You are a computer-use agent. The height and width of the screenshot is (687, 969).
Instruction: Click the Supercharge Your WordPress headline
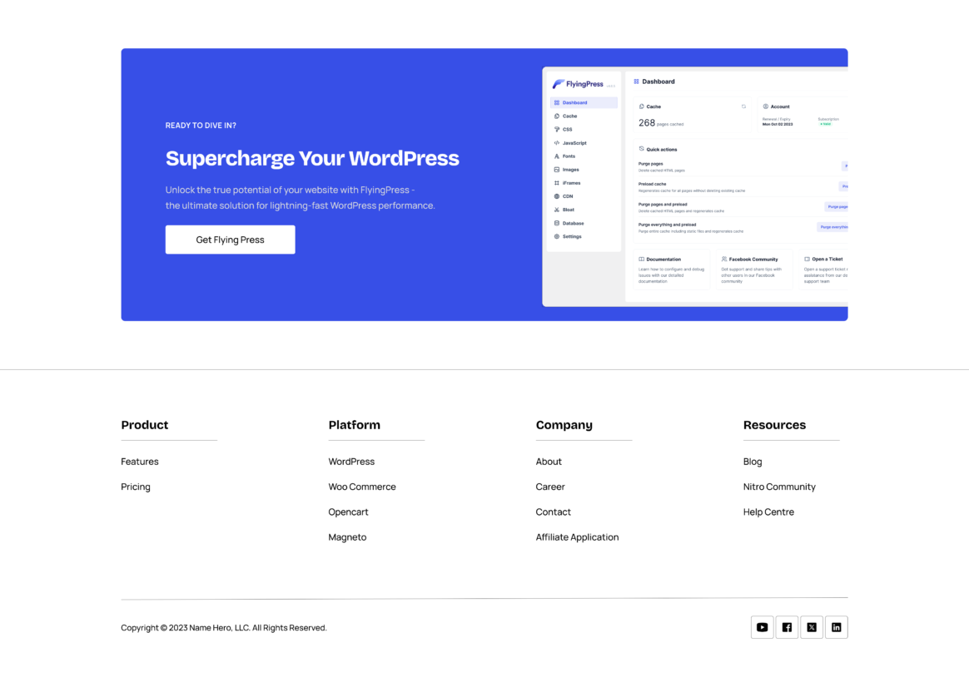click(312, 158)
